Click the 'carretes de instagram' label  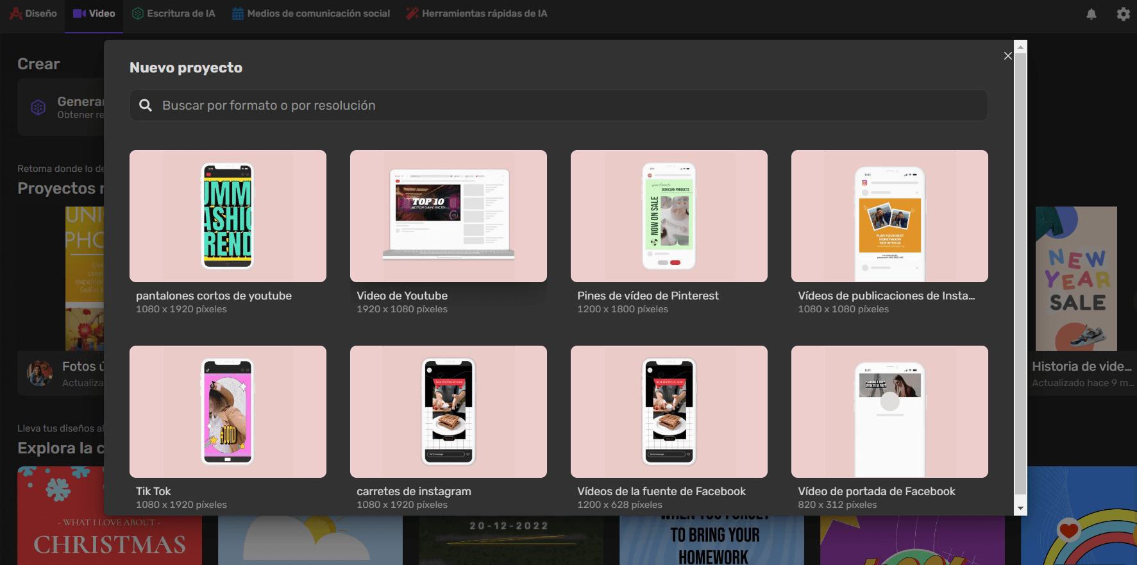[414, 491]
